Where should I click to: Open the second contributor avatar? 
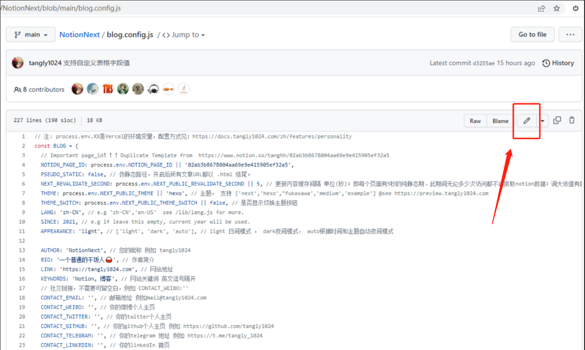(x=92, y=89)
